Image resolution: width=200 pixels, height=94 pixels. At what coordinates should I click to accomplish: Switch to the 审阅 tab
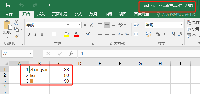(108, 14)
